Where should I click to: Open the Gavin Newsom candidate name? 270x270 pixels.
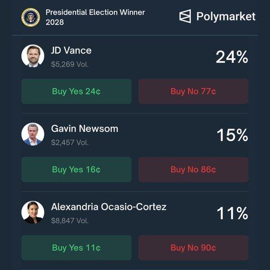pyautogui.click(x=85, y=129)
